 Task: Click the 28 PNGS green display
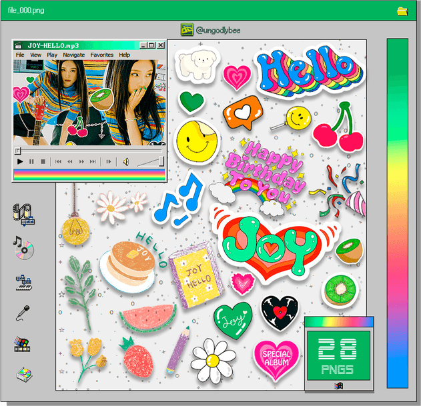339,355
